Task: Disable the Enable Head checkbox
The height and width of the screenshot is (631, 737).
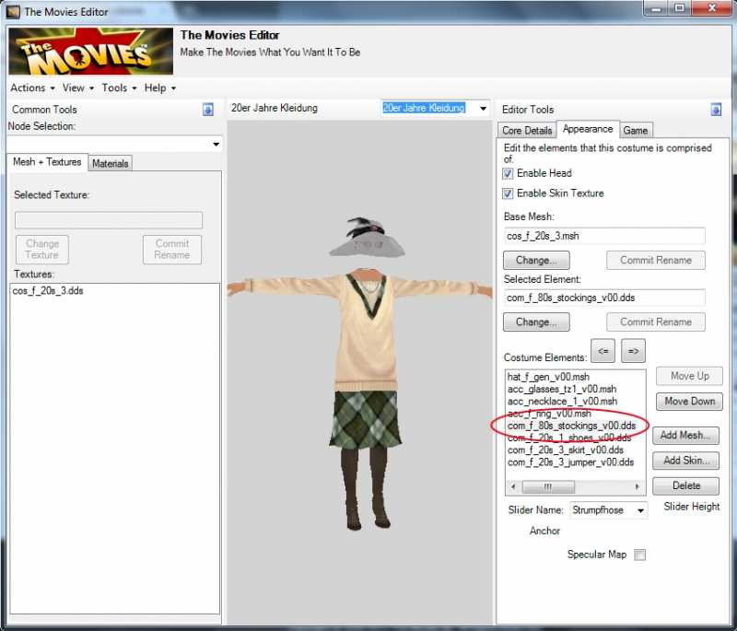Action: pyautogui.click(x=508, y=173)
